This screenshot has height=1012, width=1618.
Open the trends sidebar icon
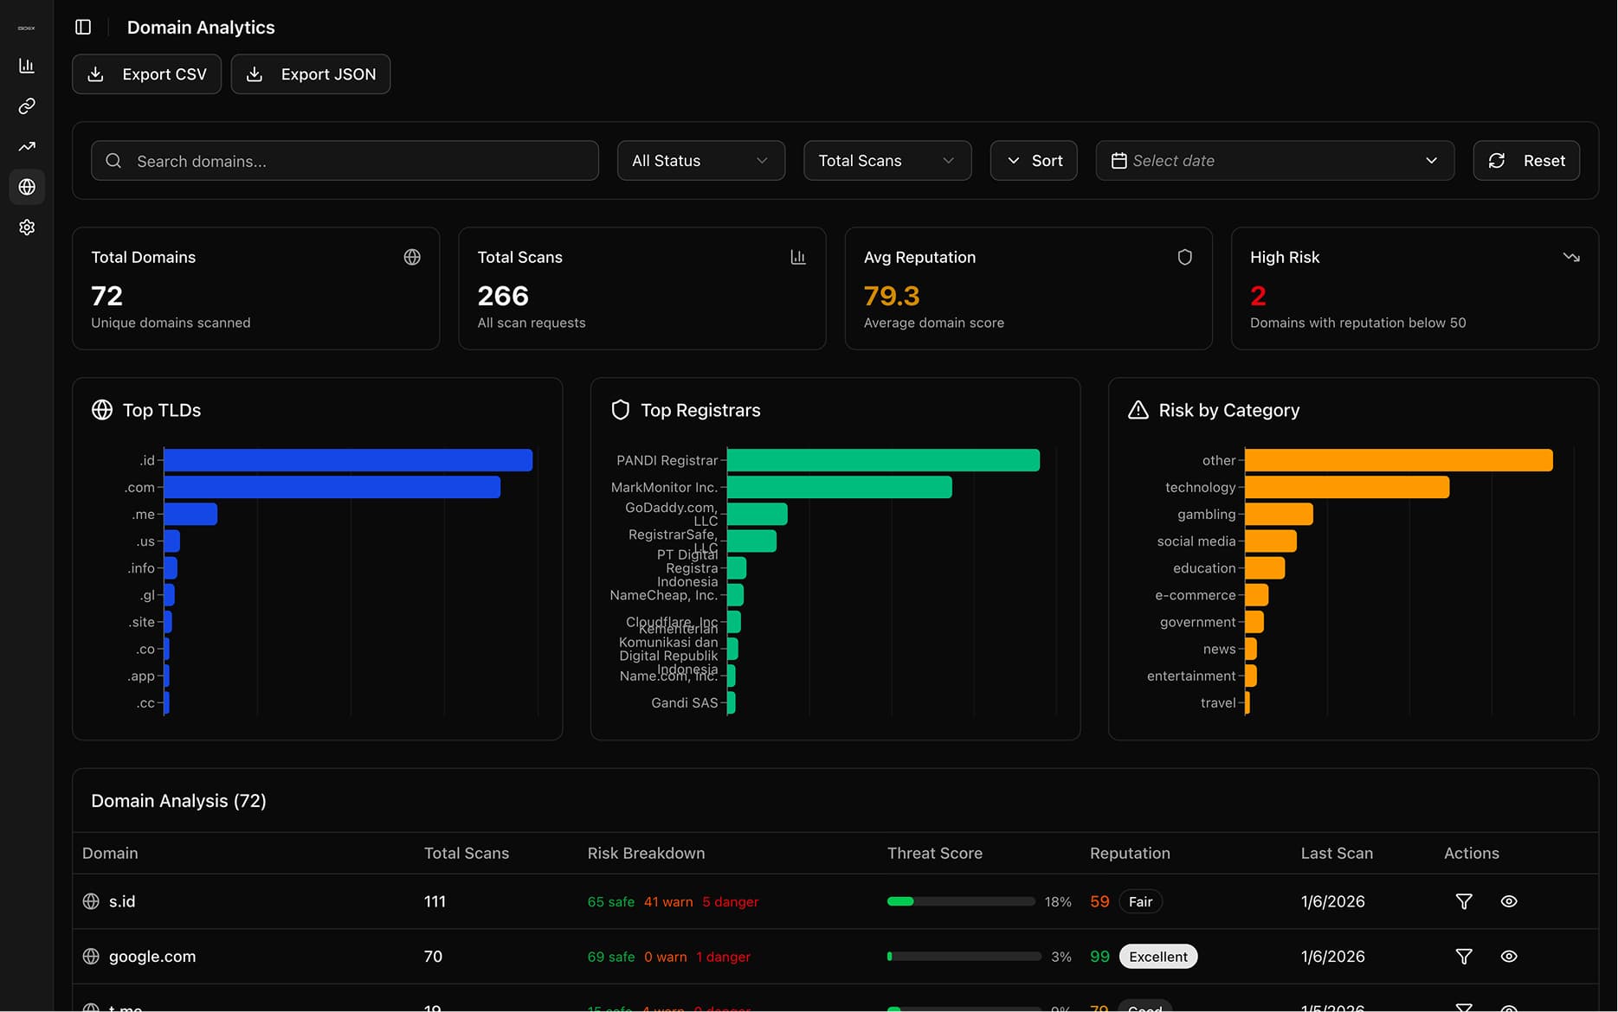coord(26,146)
